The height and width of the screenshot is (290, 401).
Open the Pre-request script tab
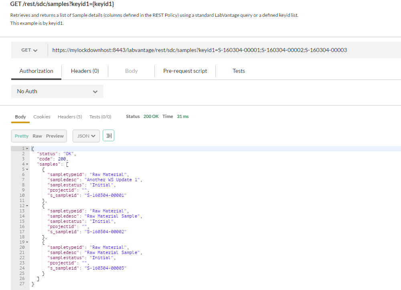pyautogui.click(x=185, y=71)
